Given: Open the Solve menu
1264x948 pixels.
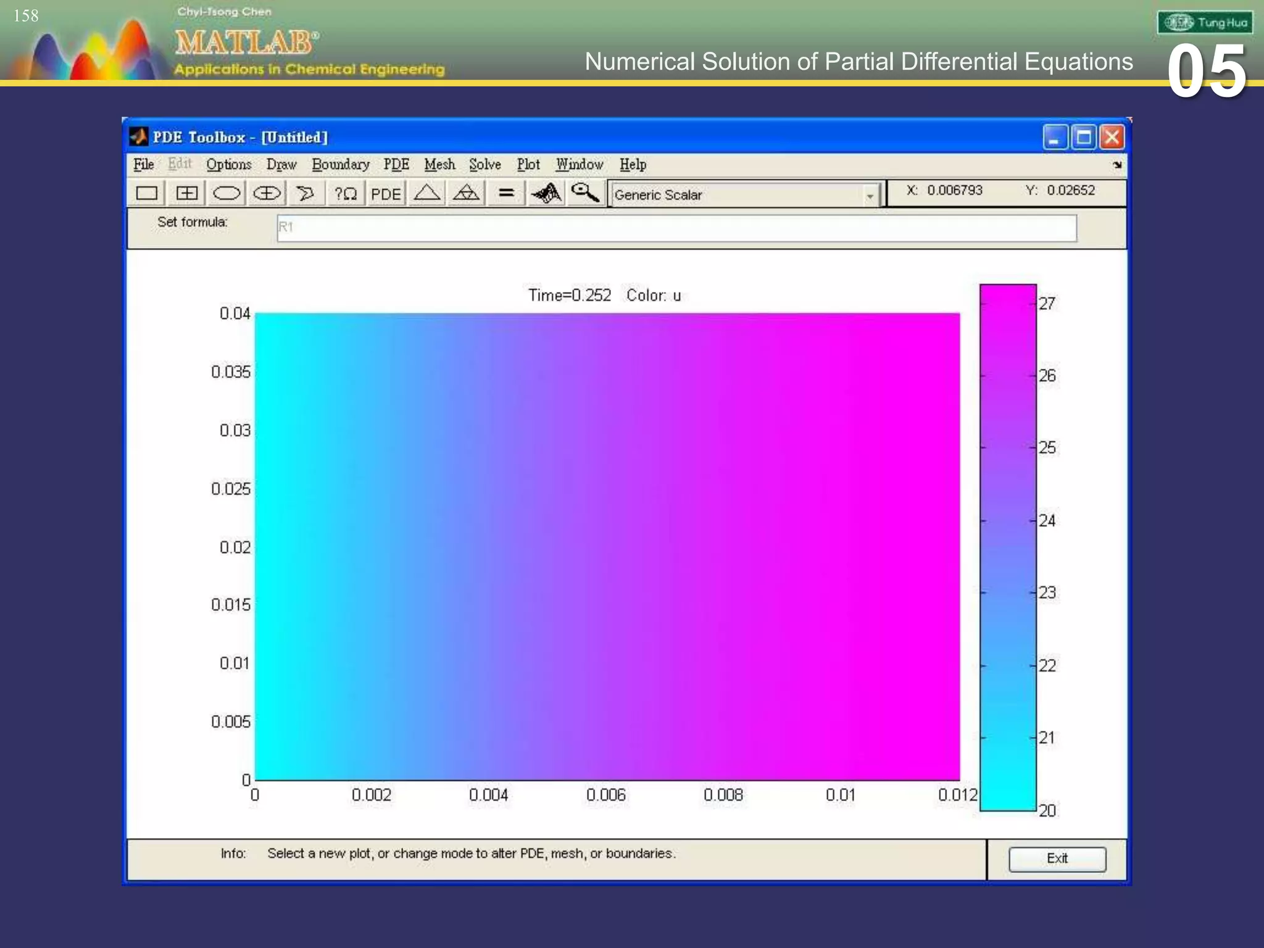Looking at the screenshot, I should (484, 165).
